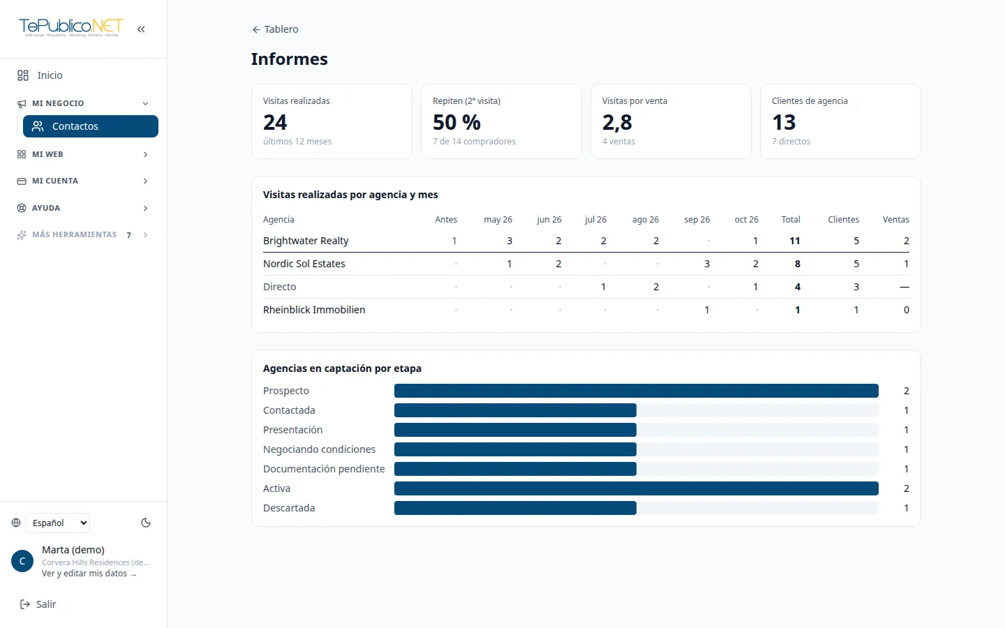Open Ver y editar mis datos link
Image resolution: width=1005 pixels, height=628 pixels.
click(x=89, y=574)
